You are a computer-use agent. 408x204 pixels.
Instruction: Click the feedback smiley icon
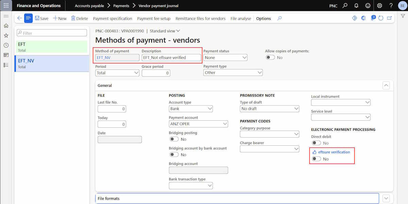pyautogui.click(x=368, y=5)
